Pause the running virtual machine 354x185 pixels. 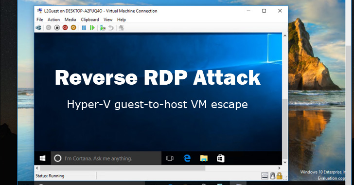pyautogui.click(x=84, y=28)
